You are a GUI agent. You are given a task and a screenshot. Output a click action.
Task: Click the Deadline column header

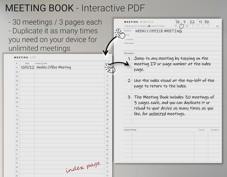(x=215, y=130)
